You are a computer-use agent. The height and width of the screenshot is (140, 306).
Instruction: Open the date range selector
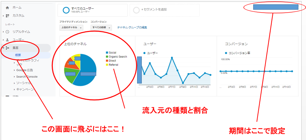[x=276, y=7]
